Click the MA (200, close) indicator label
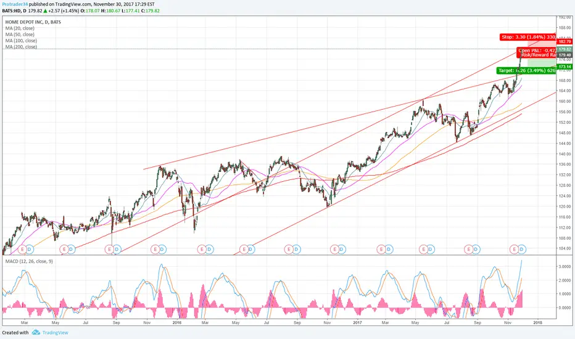 point(21,47)
